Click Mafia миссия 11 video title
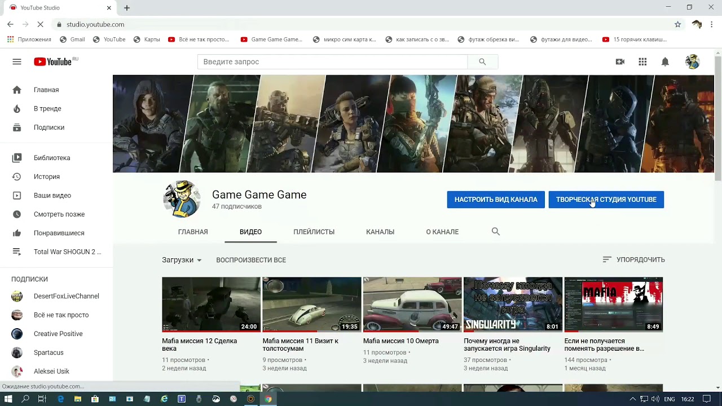This screenshot has width=722, height=406. 300,345
